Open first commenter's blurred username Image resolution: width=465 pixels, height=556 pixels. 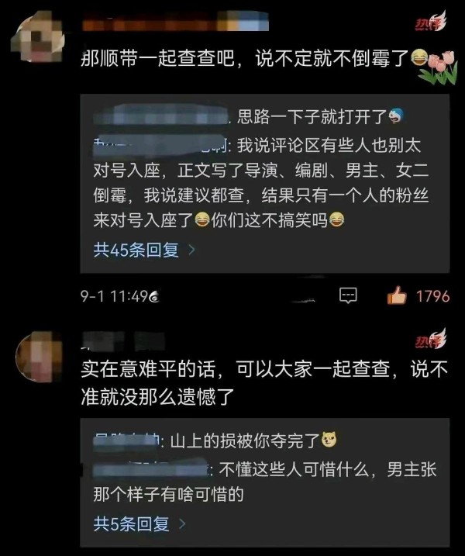(175, 21)
